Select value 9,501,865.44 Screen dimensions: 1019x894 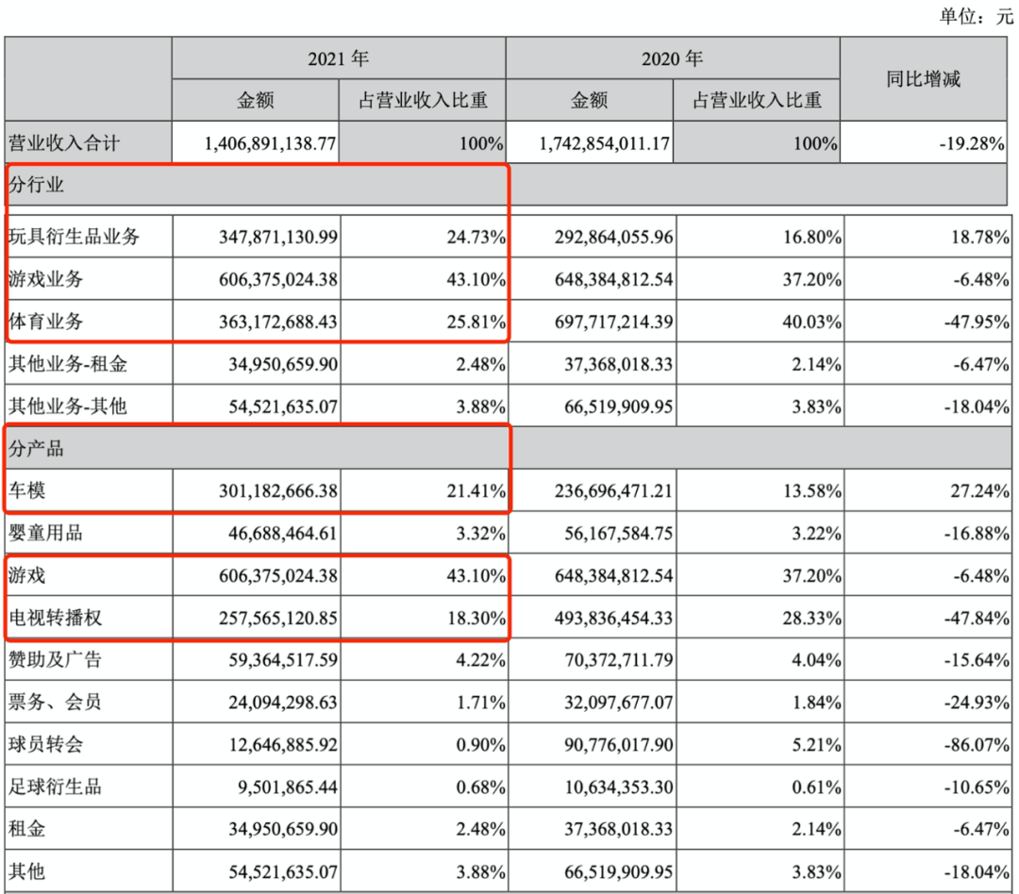(x=287, y=786)
